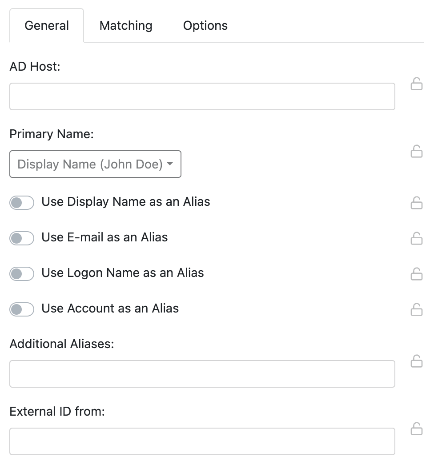Turn on Use Logon Name as an Alias
This screenshot has height=465, width=434.
point(21,273)
